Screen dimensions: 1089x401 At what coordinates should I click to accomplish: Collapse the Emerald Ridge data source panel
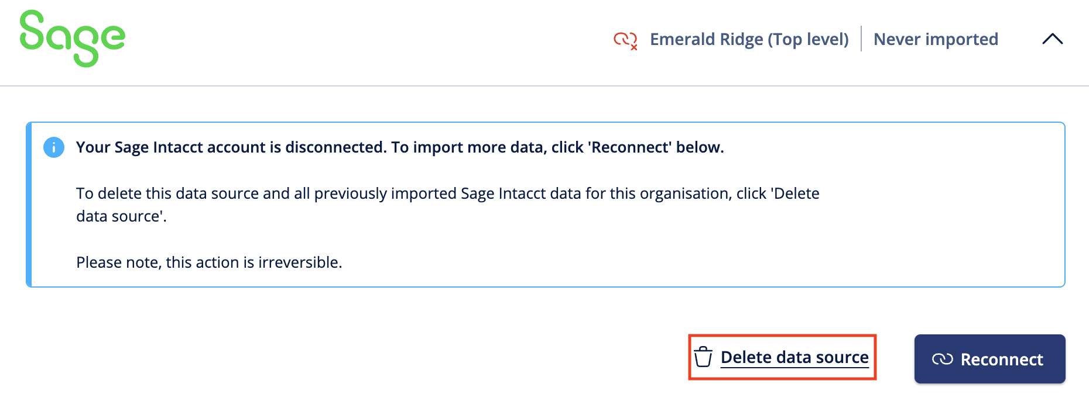(x=1052, y=39)
